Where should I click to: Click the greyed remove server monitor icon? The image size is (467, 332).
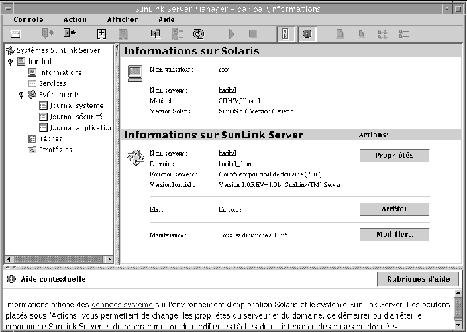pyautogui.click(x=123, y=34)
